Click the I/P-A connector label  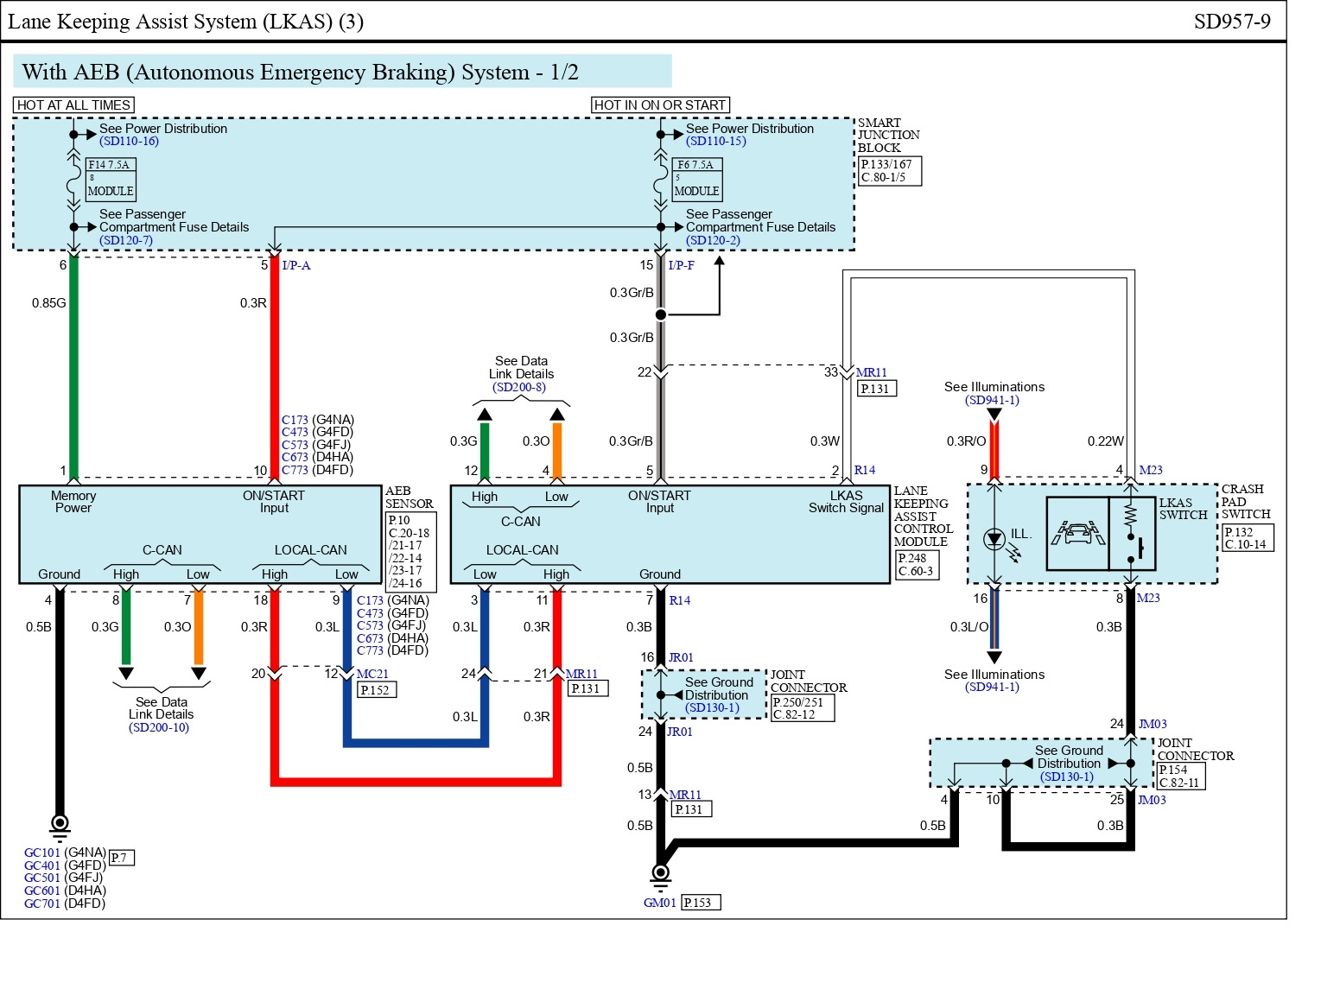coord(295,266)
